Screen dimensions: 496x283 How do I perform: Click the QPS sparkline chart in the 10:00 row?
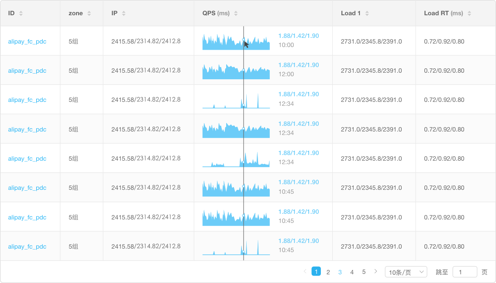[x=236, y=41]
